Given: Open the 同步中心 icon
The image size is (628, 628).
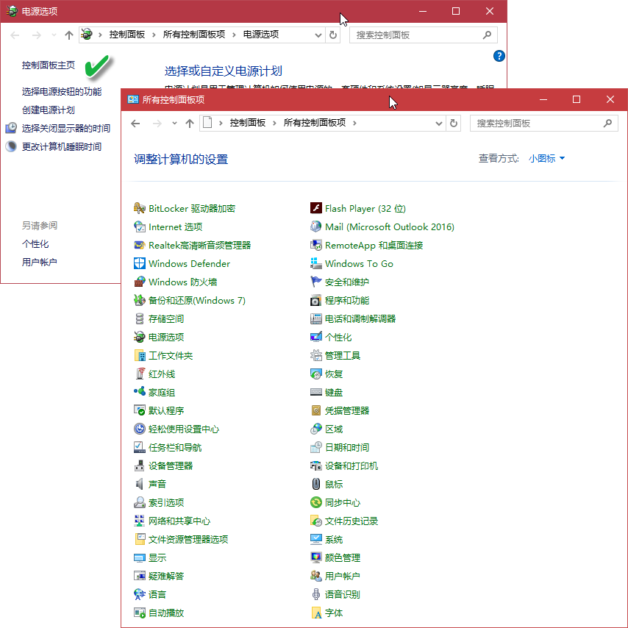Looking at the screenshot, I should click(x=316, y=502).
